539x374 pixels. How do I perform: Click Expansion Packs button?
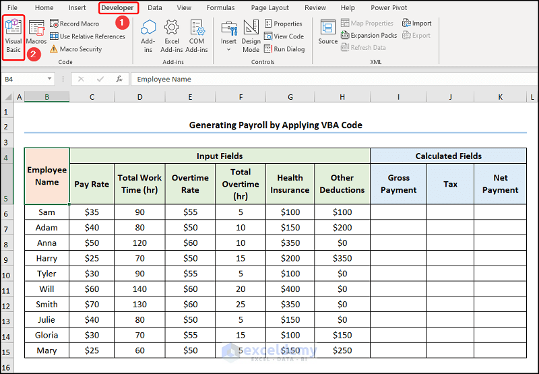point(369,36)
